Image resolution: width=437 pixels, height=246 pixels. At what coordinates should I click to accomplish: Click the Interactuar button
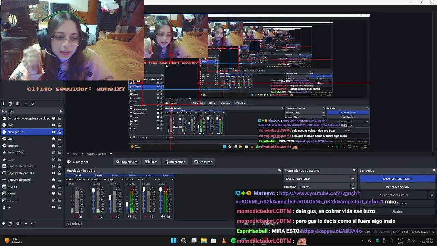coord(175,162)
